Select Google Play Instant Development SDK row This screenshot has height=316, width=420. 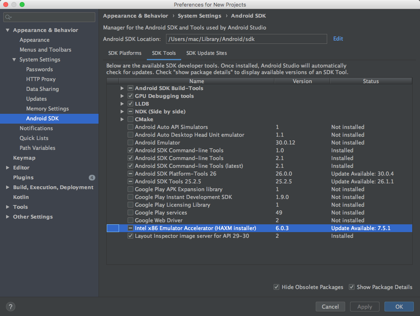coord(259,197)
